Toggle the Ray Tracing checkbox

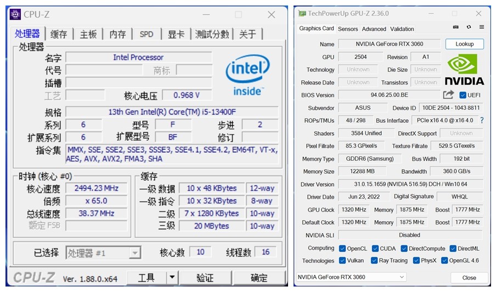[374, 260]
